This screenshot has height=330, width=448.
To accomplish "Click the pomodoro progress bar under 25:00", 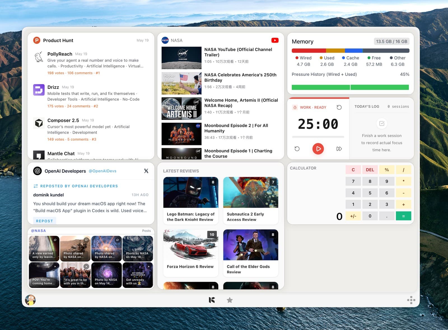I will [318, 137].
